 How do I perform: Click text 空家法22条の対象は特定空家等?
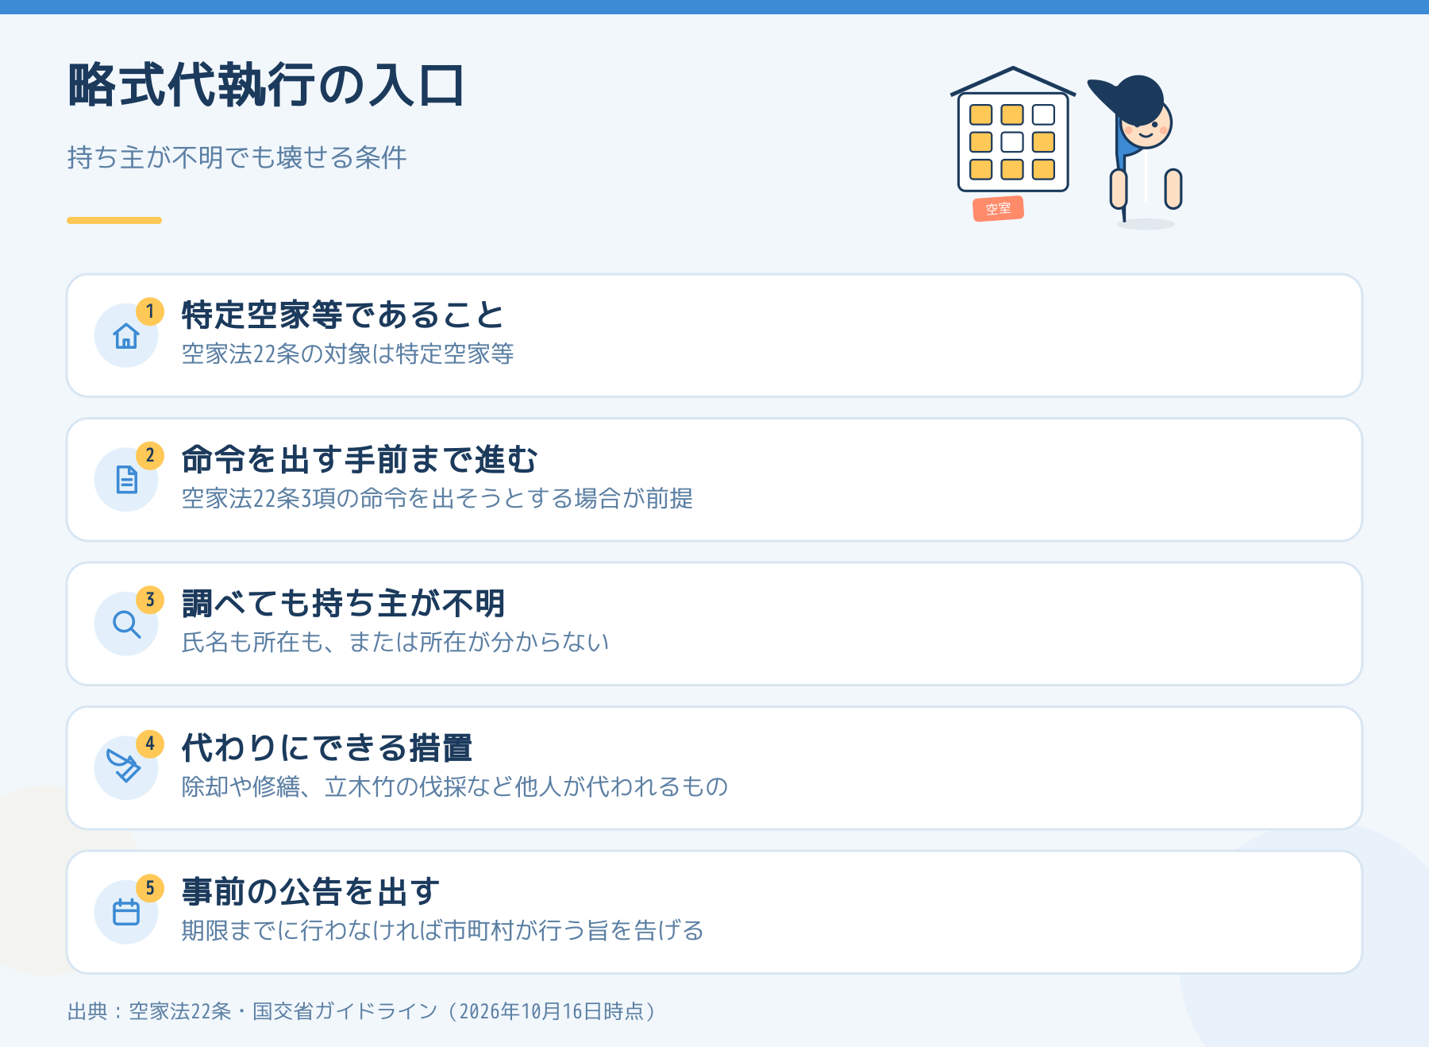[348, 354]
